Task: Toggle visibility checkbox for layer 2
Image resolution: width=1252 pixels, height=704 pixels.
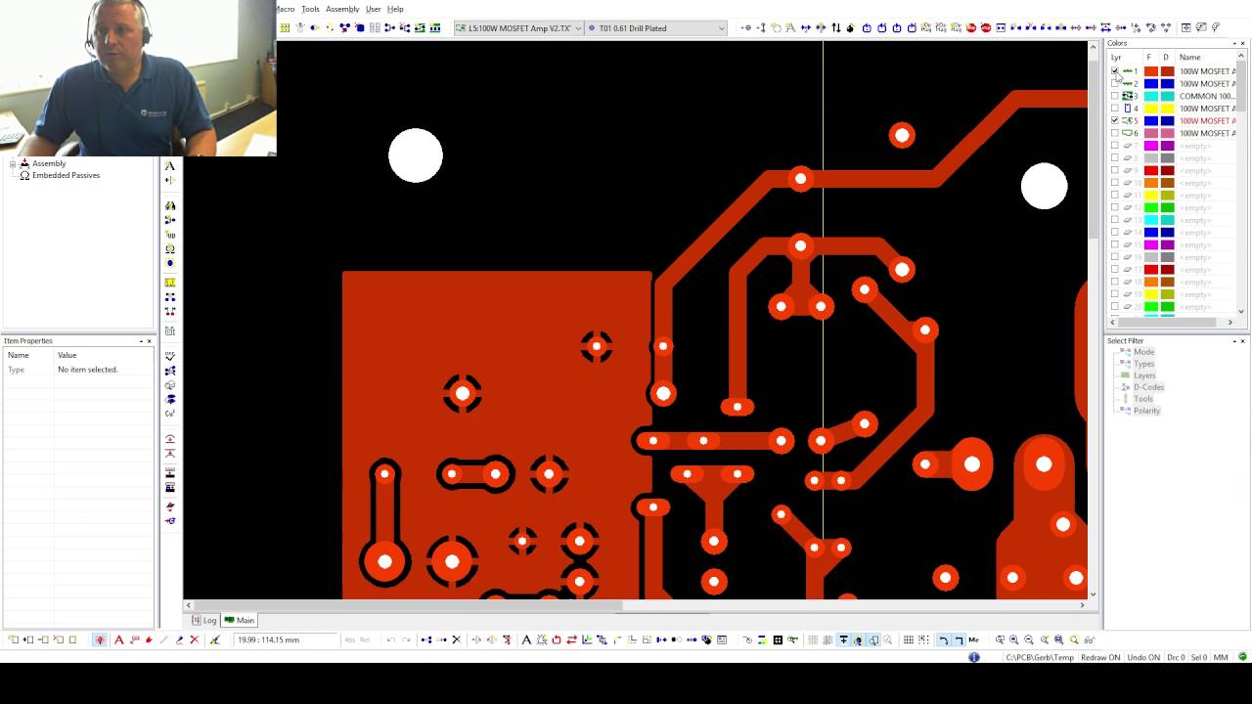Action: click(x=1114, y=84)
